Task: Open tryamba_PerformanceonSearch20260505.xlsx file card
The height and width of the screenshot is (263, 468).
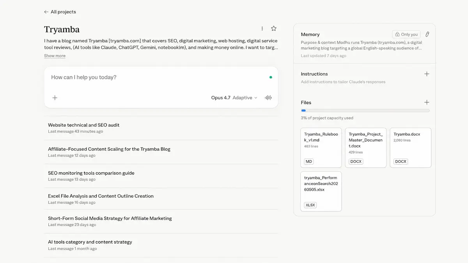Action: pyautogui.click(x=321, y=191)
